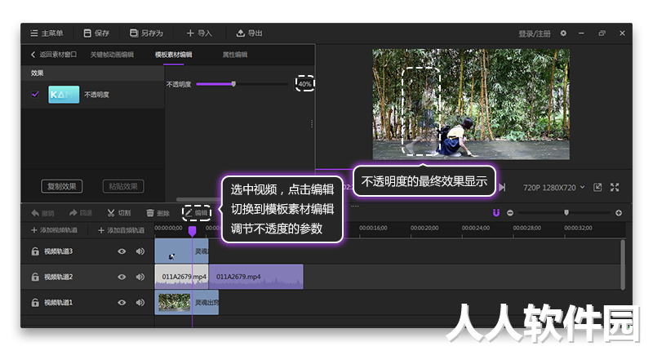Open the 720P 1280X720 resolution dropdown
The image size is (653, 351).
554,188
